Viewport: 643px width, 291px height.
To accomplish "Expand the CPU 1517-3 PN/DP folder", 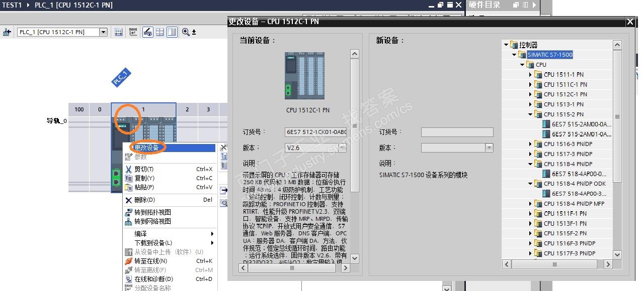I will click(530, 154).
